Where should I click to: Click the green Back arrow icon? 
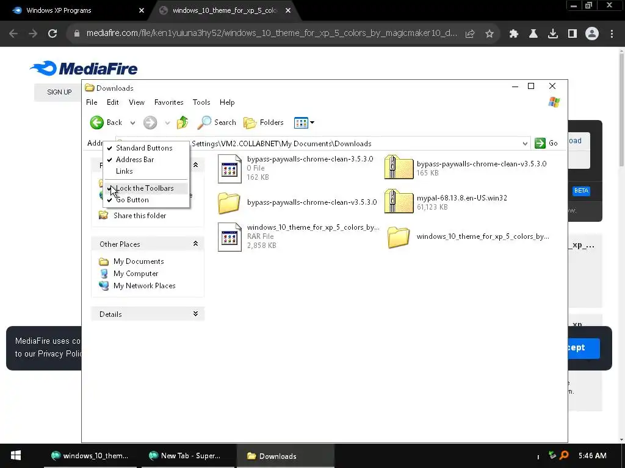97,122
